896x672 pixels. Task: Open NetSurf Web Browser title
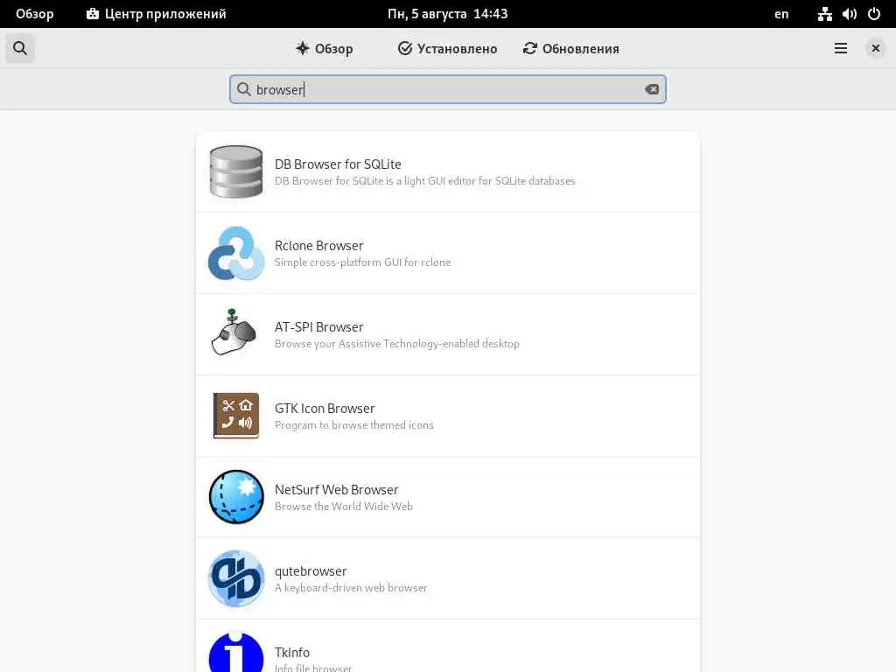337,490
